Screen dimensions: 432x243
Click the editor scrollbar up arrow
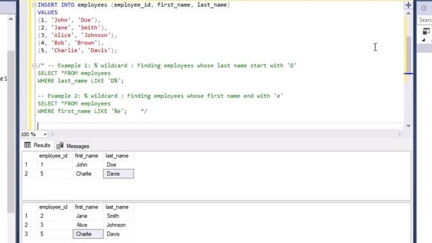coord(408,13)
